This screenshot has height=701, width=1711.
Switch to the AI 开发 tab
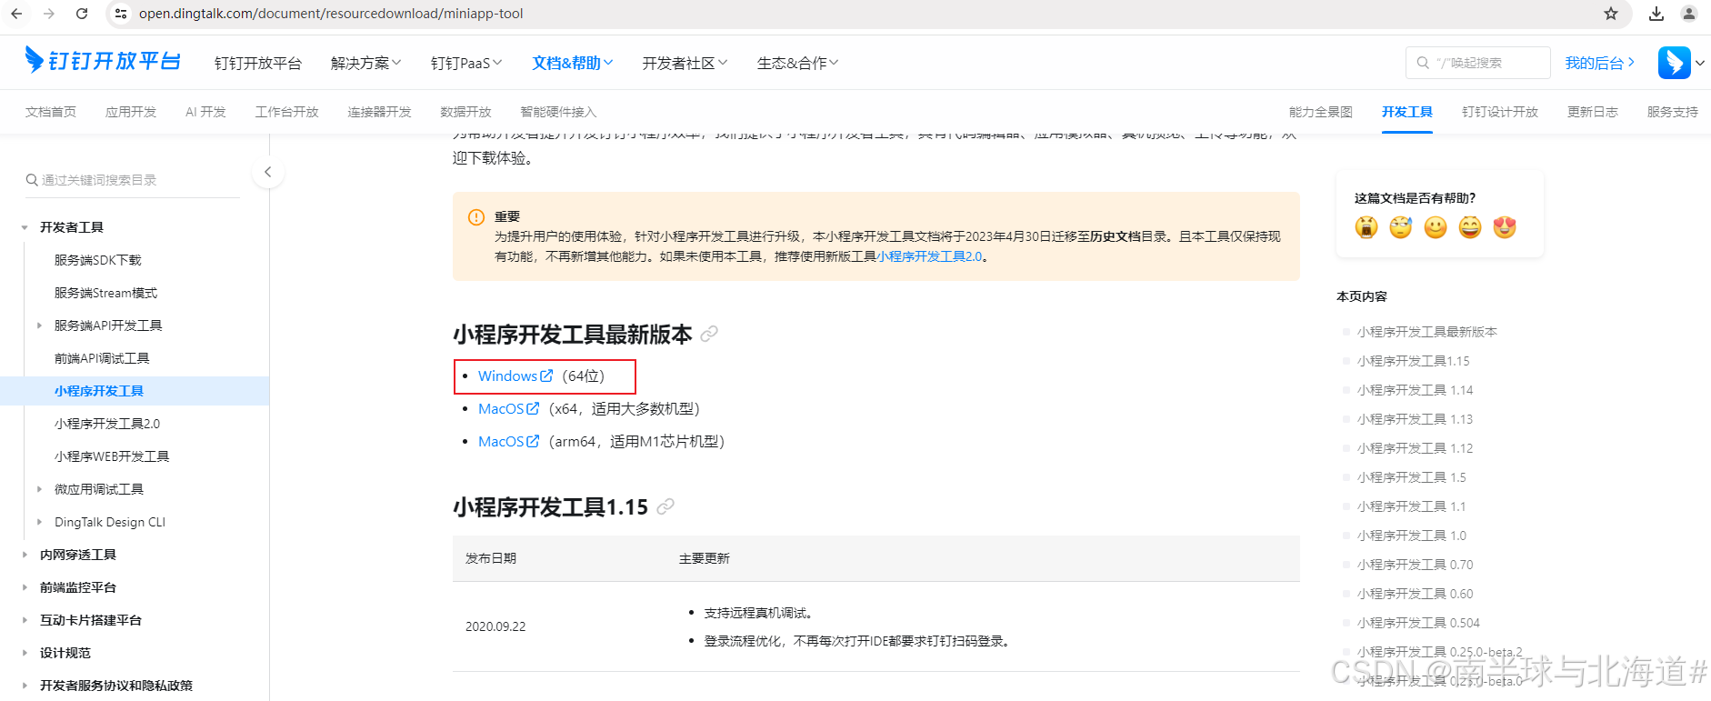point(205,112)
